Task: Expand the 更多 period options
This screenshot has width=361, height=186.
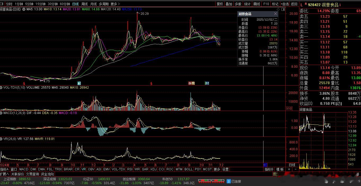Action: click(x=115, y=4)
